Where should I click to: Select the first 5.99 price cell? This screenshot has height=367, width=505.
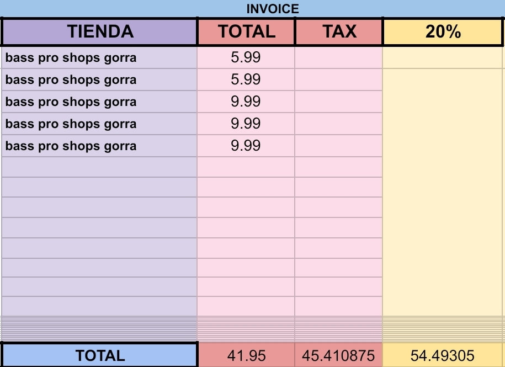[x=246, y=58]
